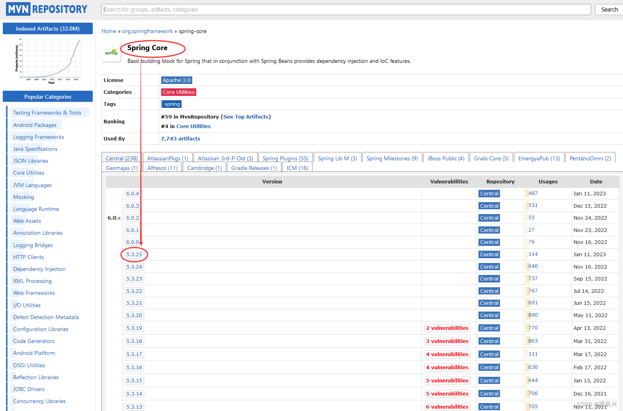The width and height of the screenshot is (623, 411).
Task: Open version 6.0.2
Action: (133, 218)
